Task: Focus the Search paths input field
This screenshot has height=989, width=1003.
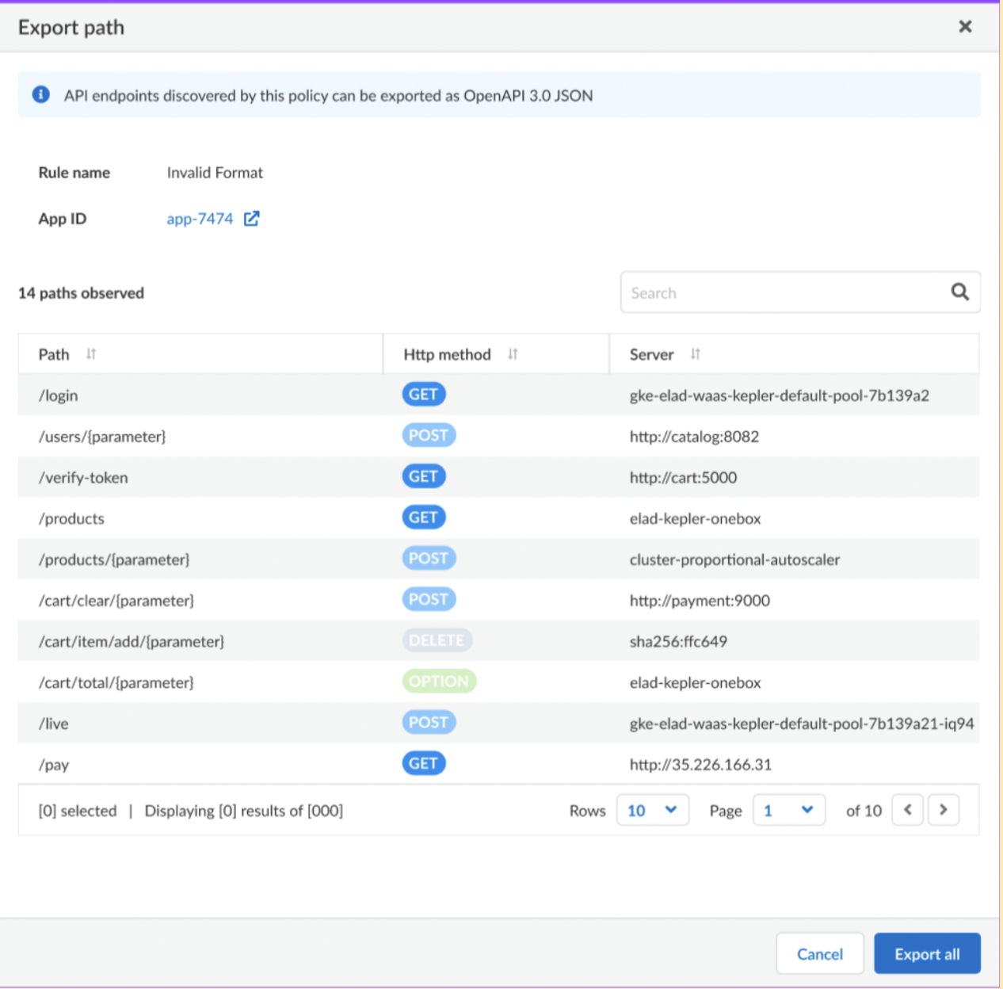Action: click(800, 292)
